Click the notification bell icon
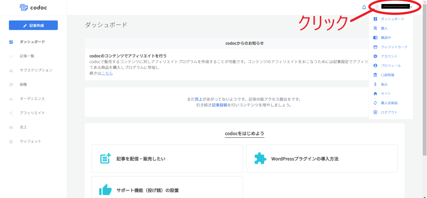Viewport: 427px width, 198px height. click(x=364, y=7)
